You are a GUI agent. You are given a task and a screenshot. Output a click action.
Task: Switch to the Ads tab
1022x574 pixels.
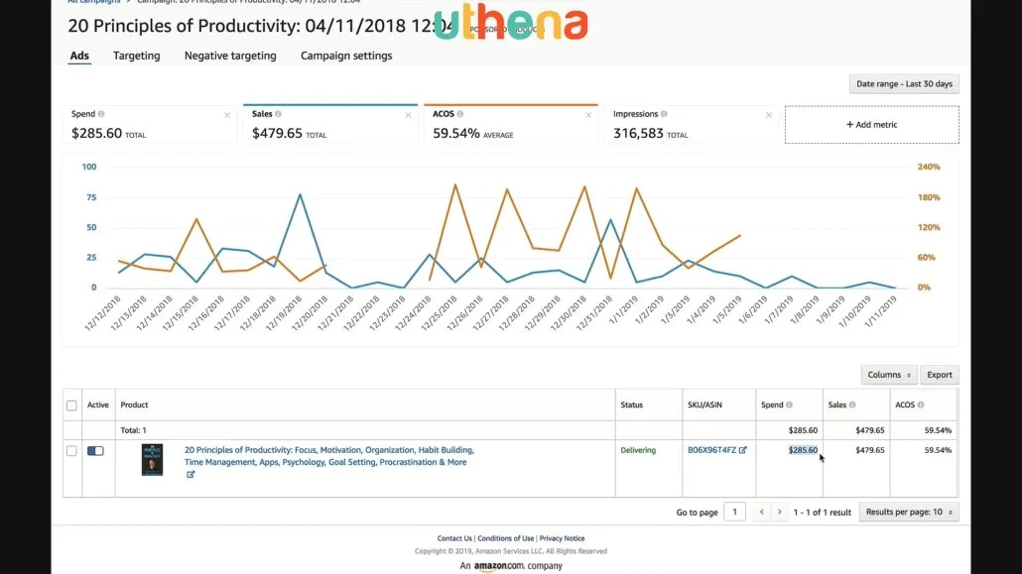79,57
